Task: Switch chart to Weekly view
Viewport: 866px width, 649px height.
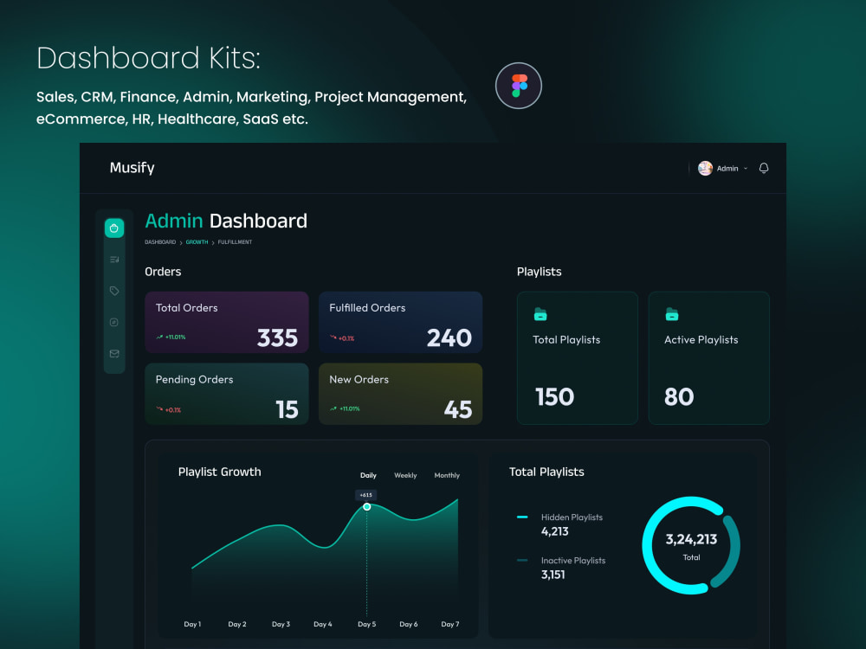Action: (x=405, y=475)
